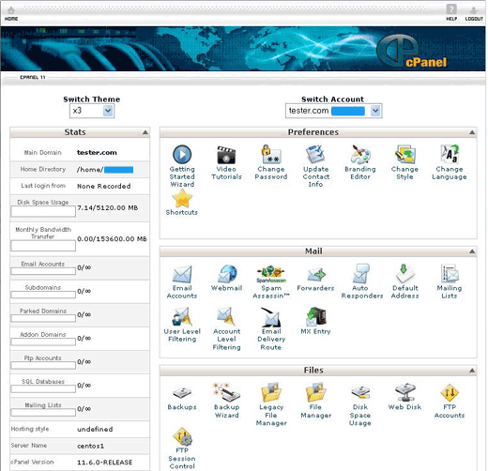This screenshot has width=488, height=471.
Task: Open User Level Filtering
Action: coord(182,325)
